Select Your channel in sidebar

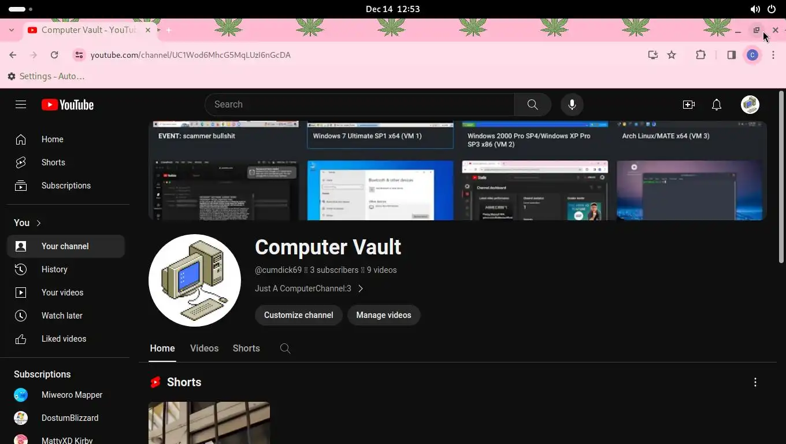click(66, 246)
